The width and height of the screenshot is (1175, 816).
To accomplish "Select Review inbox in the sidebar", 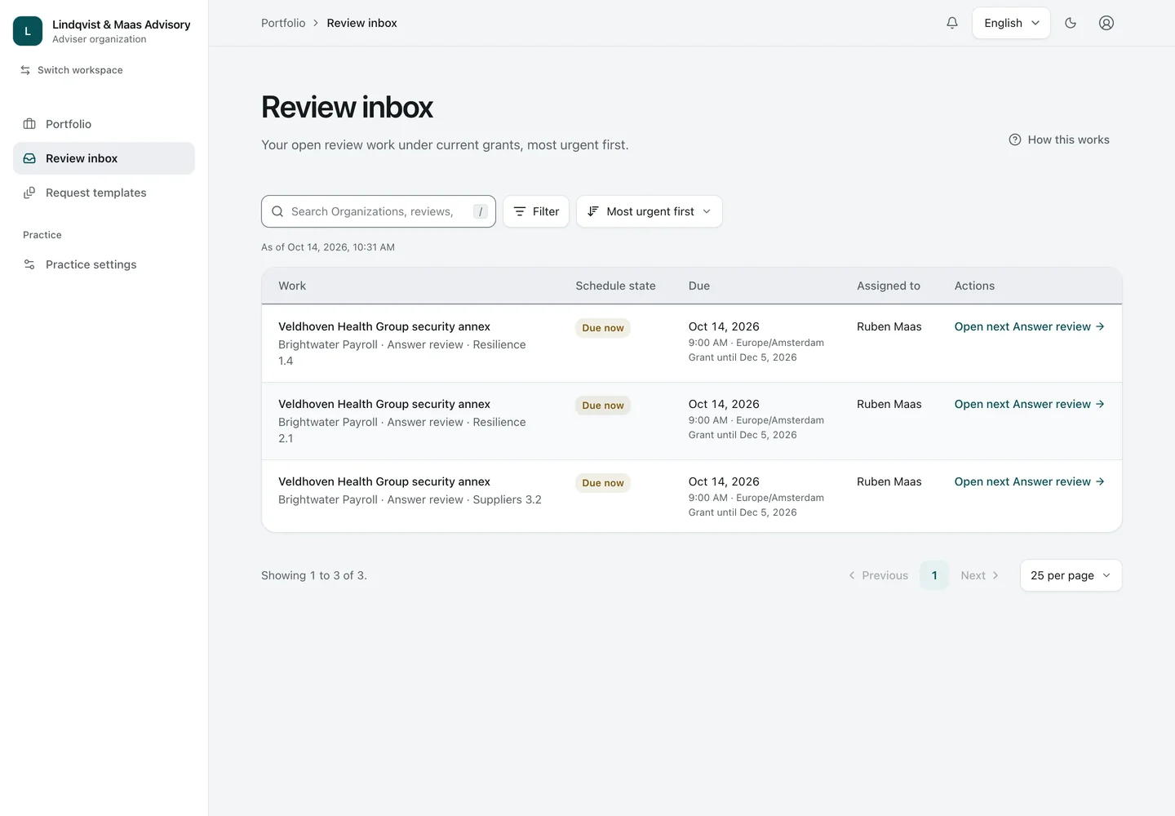I will [x=104, y=158].
